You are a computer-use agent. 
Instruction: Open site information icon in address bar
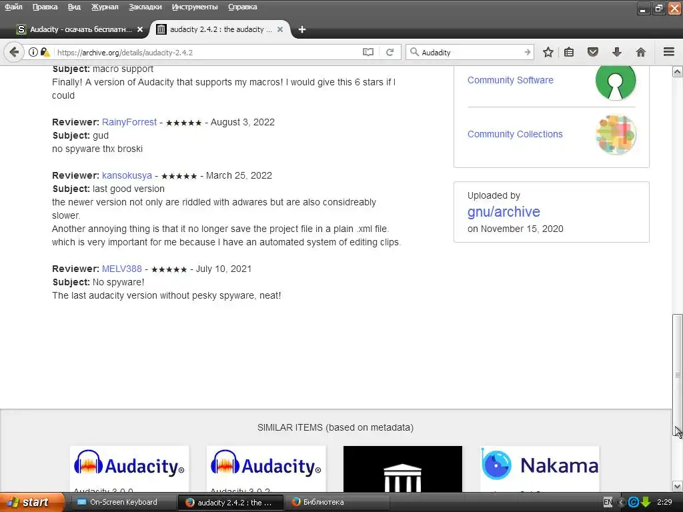pos(33,52)
